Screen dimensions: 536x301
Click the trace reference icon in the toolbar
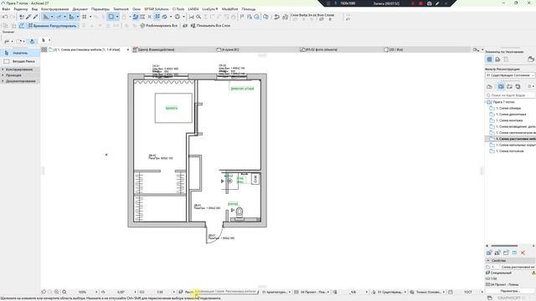111,17
